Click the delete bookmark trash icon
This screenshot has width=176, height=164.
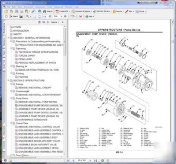[x=39, y=22]
